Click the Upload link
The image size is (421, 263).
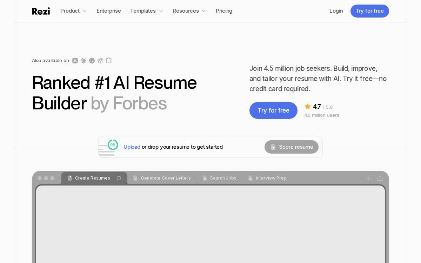click(x=132, y=147)
